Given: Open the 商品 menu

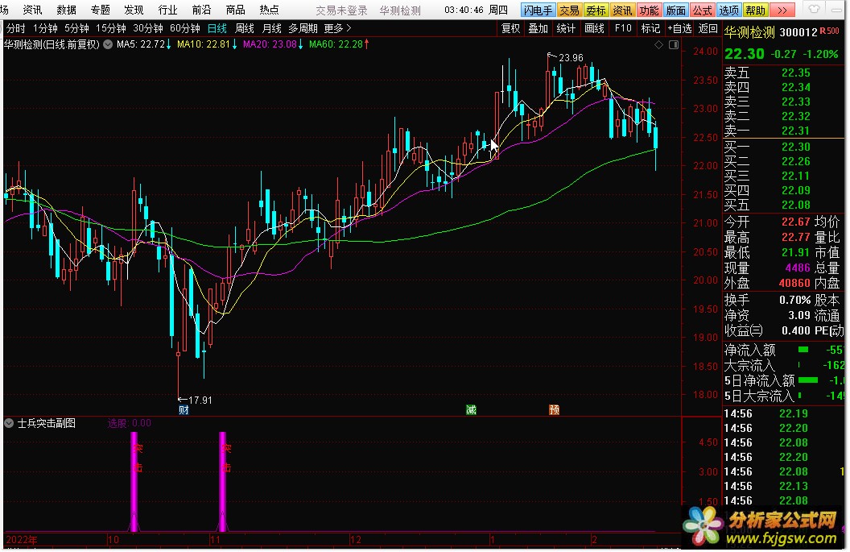Looking at the screenshot, I should (235, 10).
